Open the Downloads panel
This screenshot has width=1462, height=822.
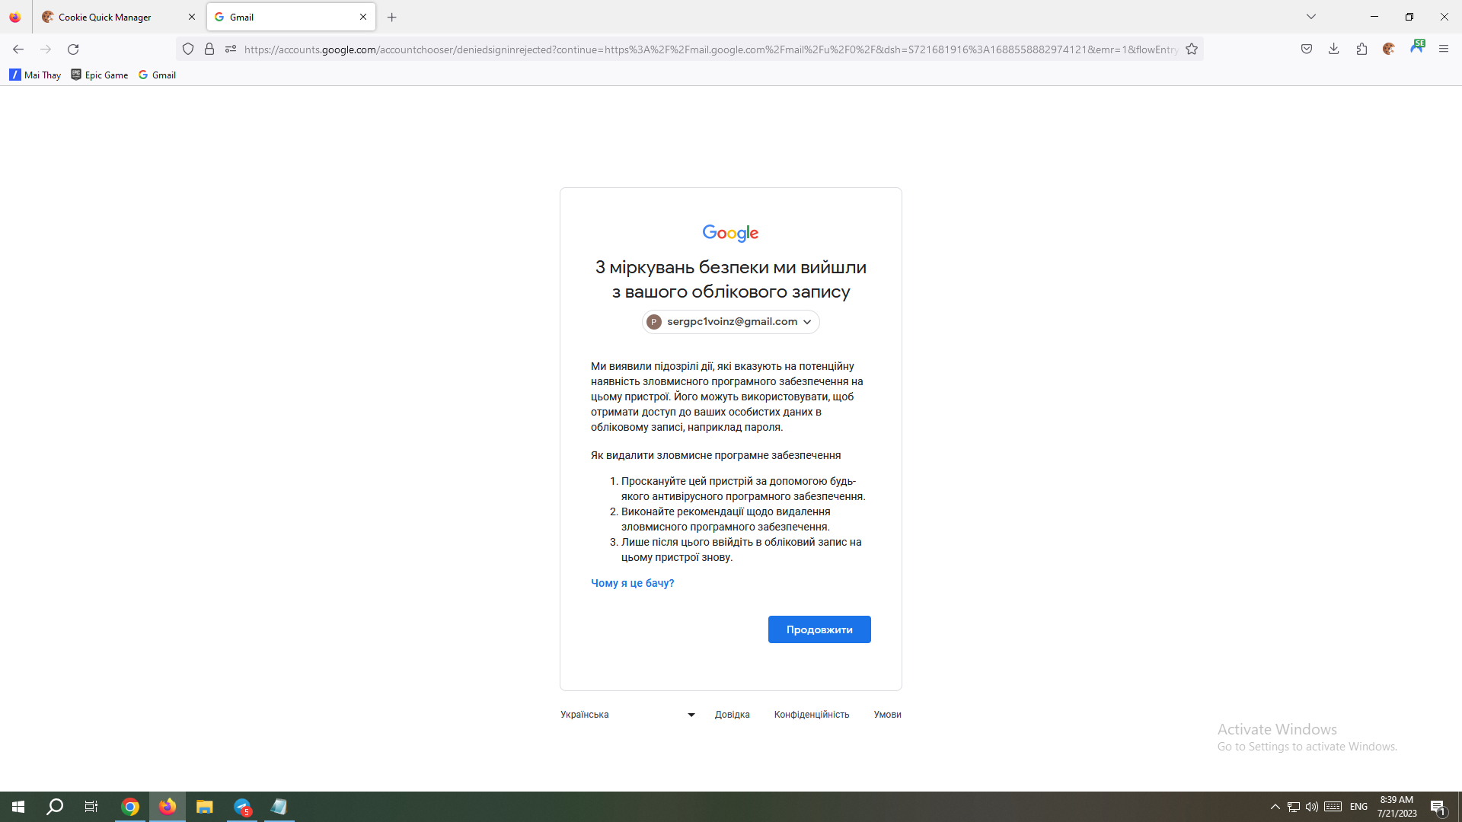tap(1334, 49)
